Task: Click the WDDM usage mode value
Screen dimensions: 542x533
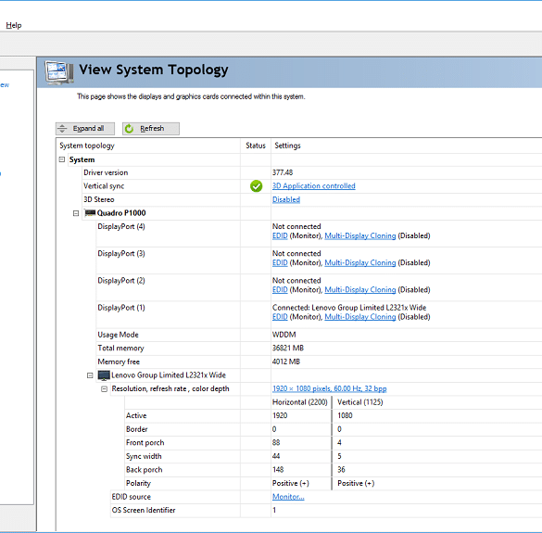Action: [284, 335]
